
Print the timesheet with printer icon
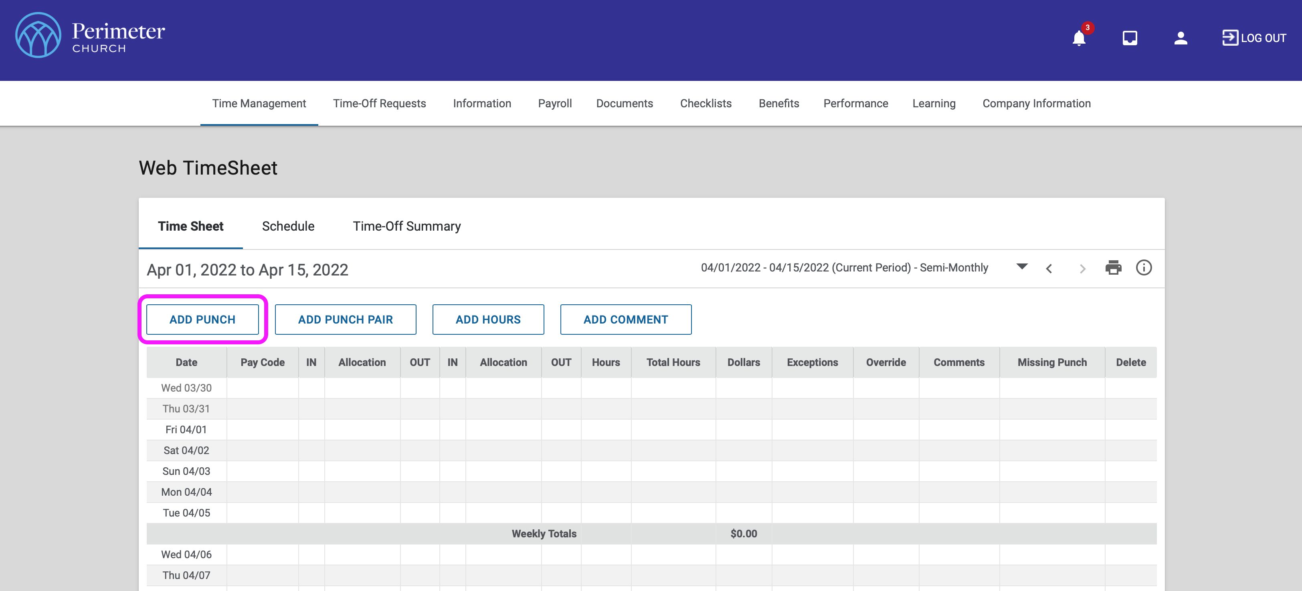click(1113, 267)
